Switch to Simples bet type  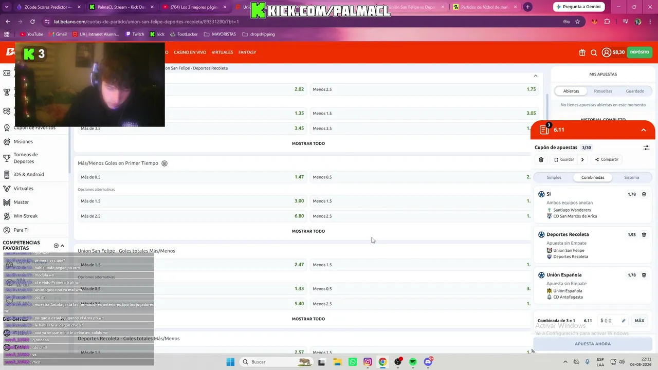[x=554, y=177]
